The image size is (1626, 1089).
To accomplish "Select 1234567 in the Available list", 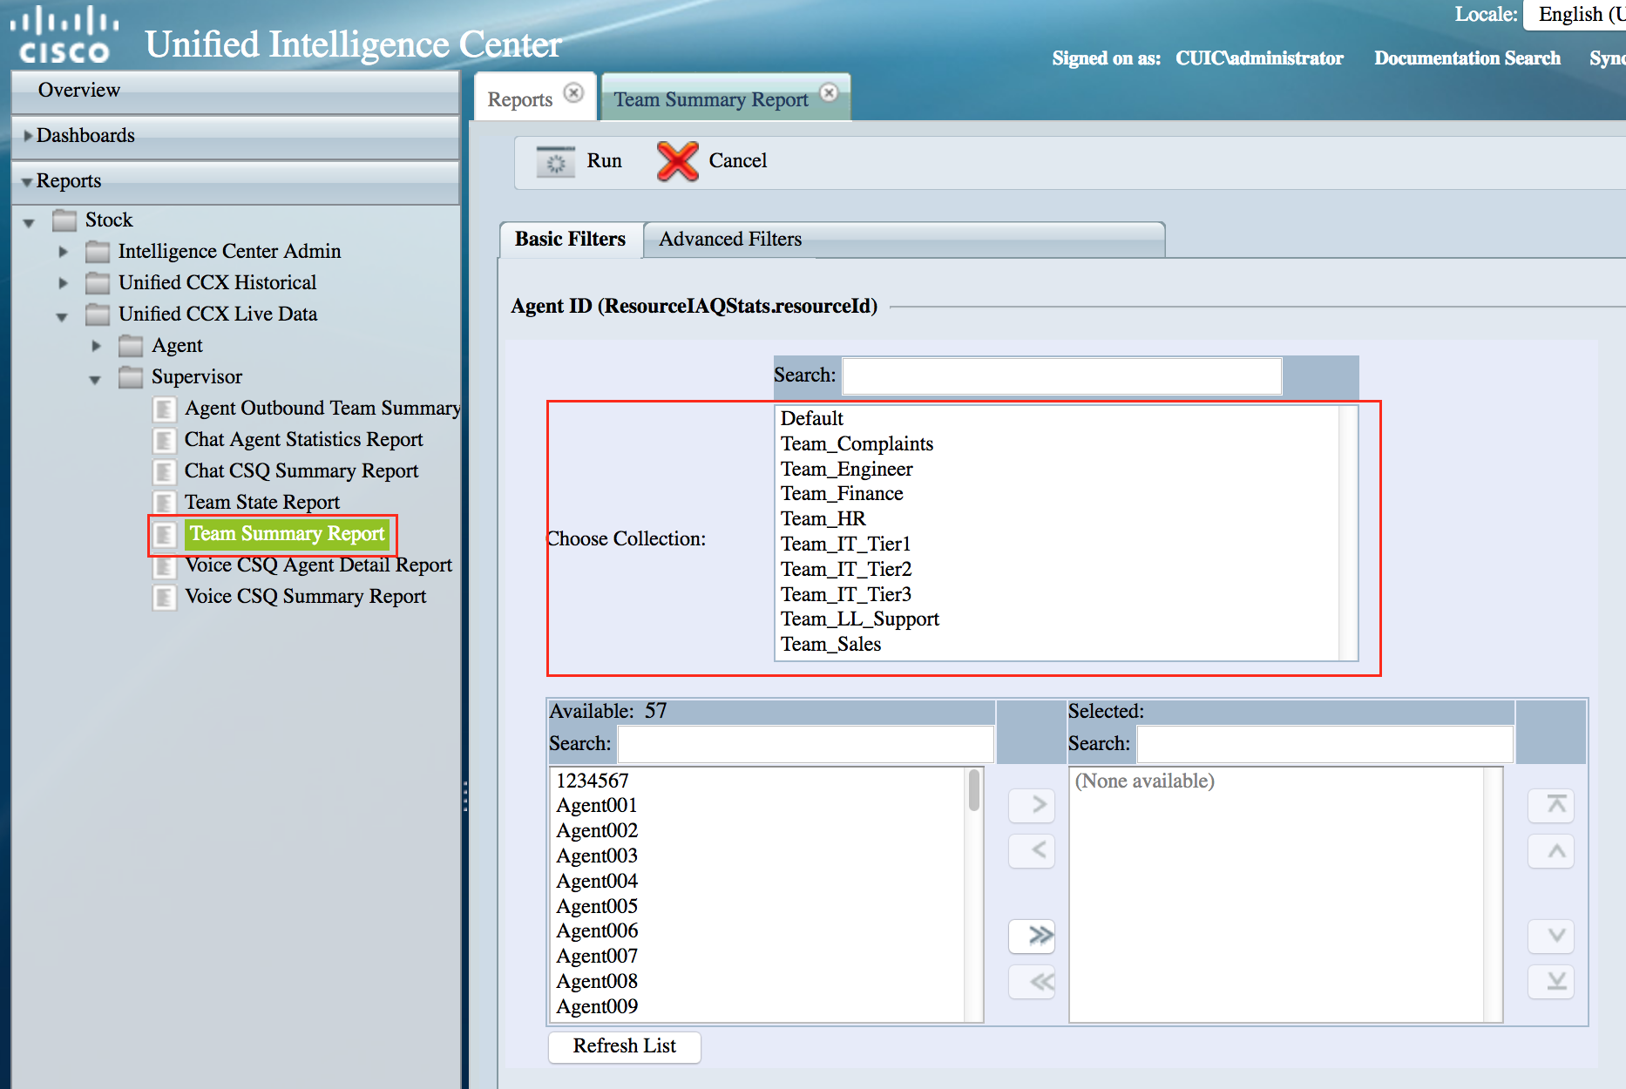I will click(593, 781).
